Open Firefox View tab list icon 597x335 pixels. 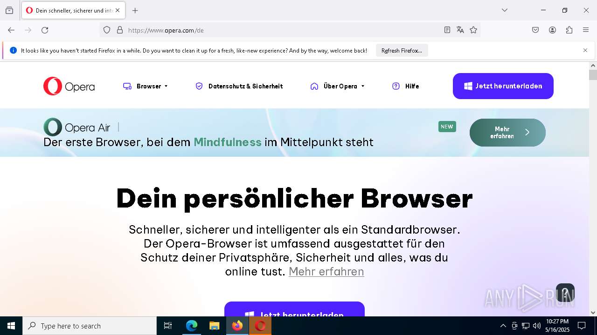click(9, 10)
